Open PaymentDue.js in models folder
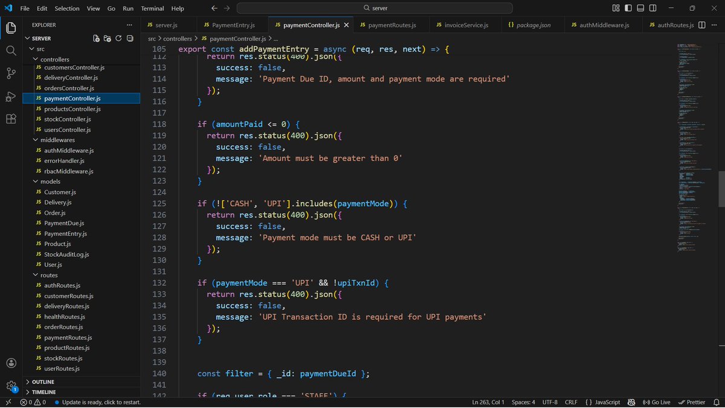 (63, 223)
